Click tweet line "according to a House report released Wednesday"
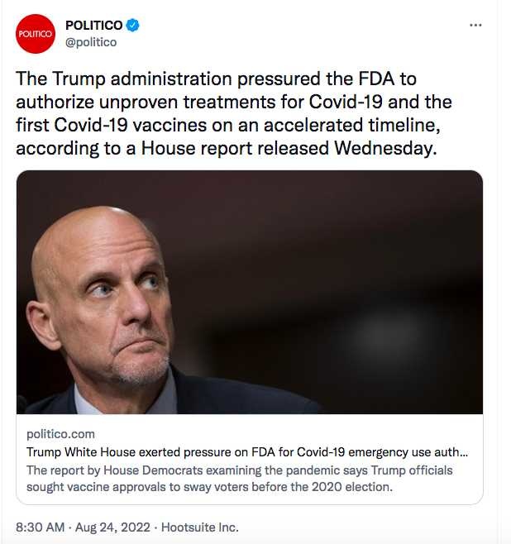 (227, 148)
